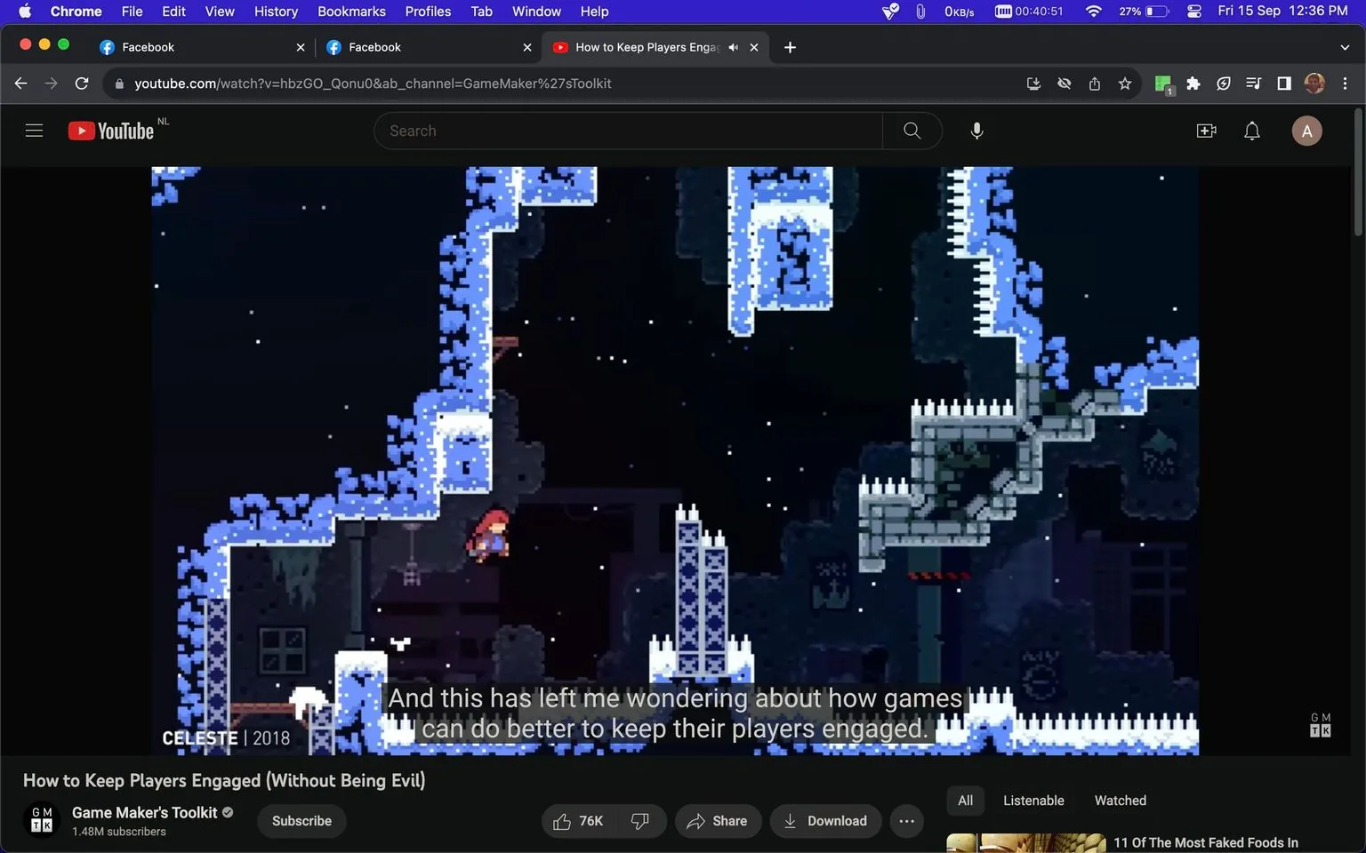Open the YouTube guide hamburger menu

(34, 130)
